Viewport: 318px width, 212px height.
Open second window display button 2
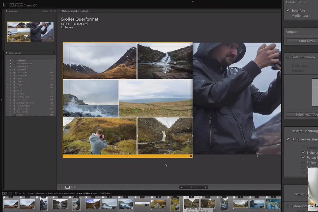[10, 193]
